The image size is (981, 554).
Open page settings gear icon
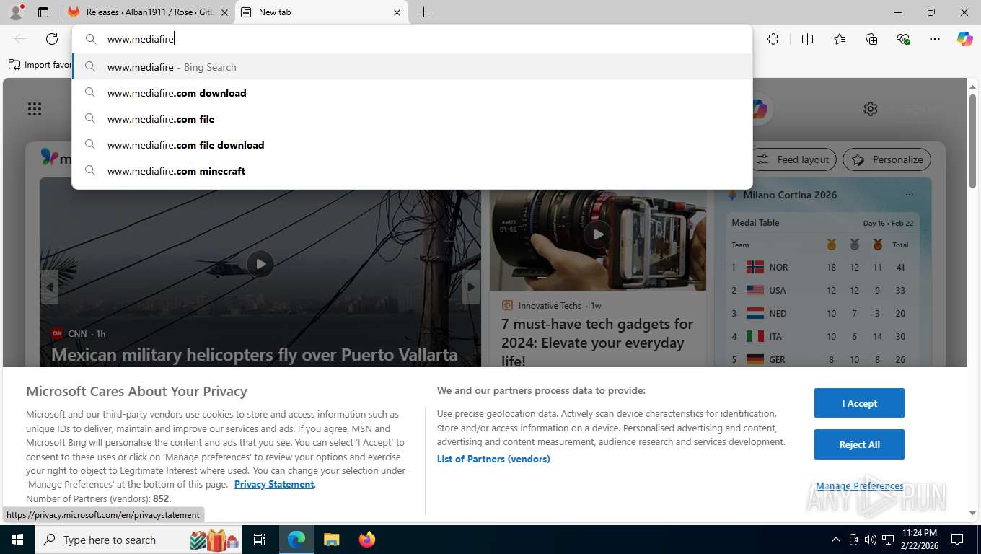(x=871, y=109)
